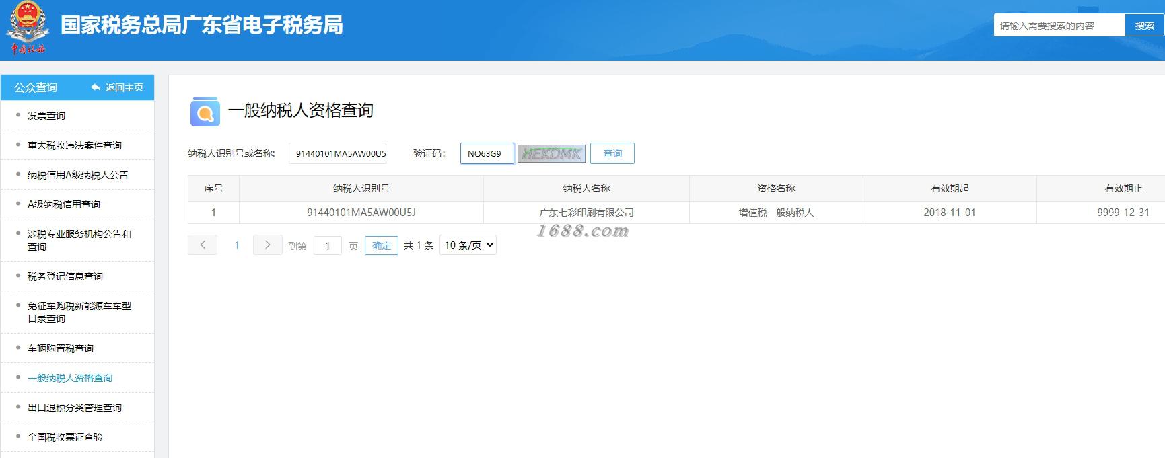Screen dimensions: 1165x458
Task: Focus the 验证码 captcha input field
Action: [487, 153]
